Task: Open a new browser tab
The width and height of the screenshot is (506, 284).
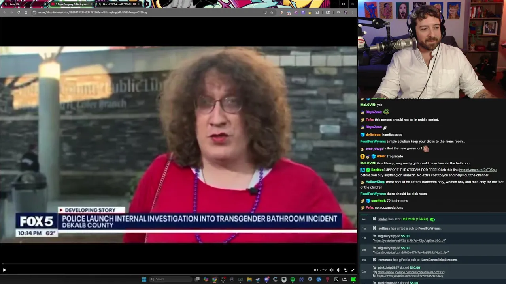Action: tap(147, 4)
